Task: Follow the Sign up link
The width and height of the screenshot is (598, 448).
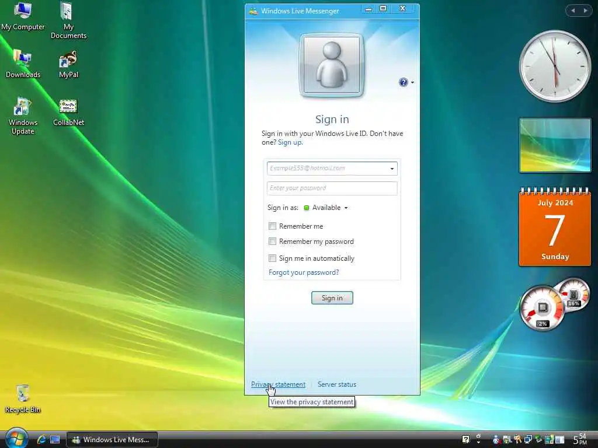Action: coord(290,142)
